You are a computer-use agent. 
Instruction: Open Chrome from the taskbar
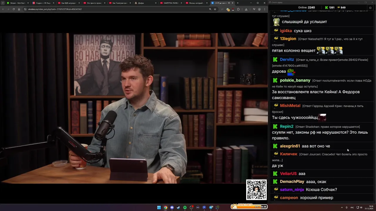[x=165, y=207]
